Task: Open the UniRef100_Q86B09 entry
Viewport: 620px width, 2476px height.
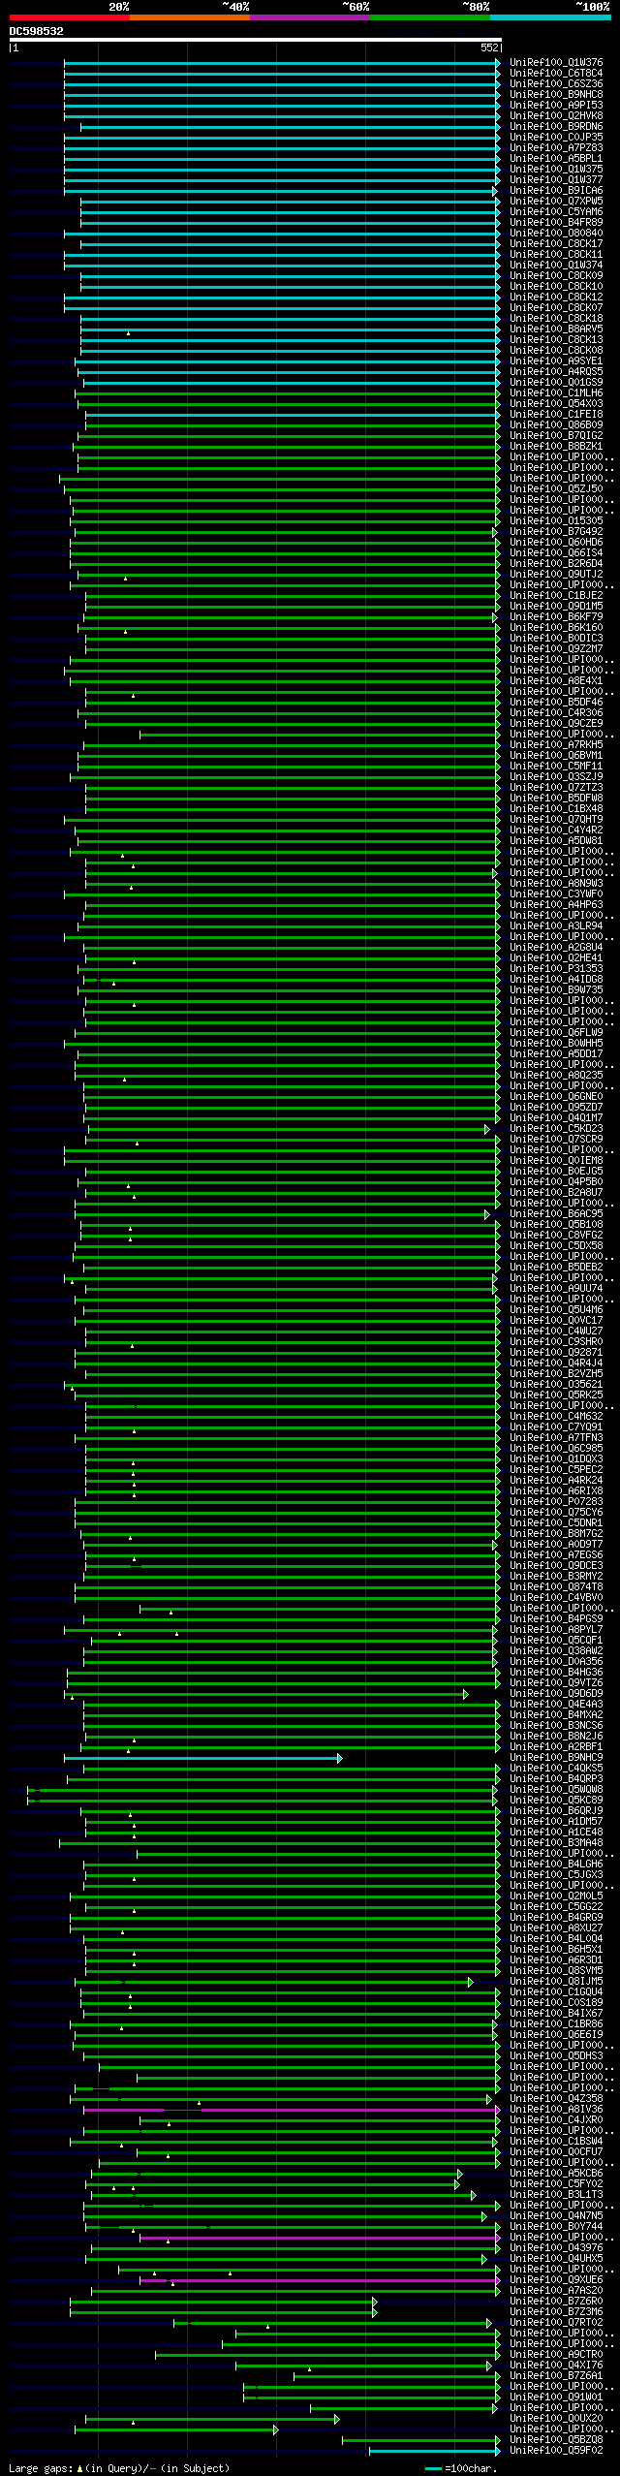Action: (x=556, y=424)
